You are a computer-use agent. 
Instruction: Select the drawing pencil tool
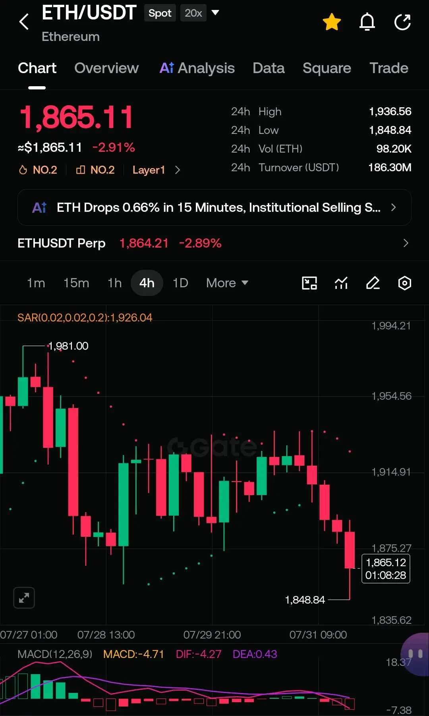[373, 283]
